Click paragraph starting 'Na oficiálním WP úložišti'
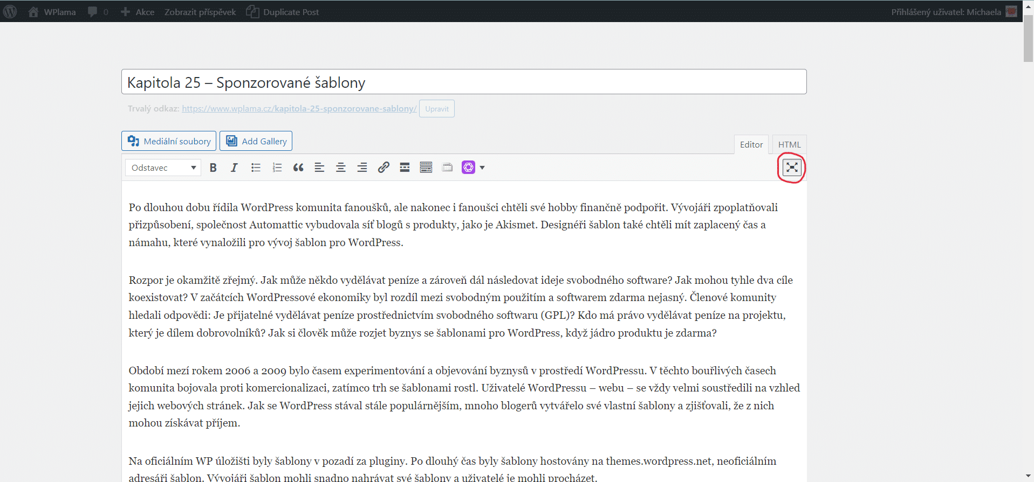 point(453,469)
